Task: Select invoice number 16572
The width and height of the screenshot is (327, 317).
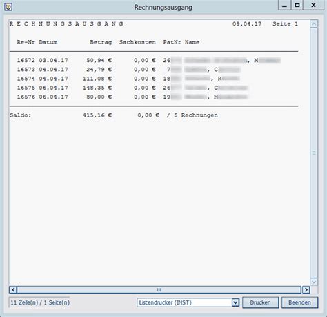Action: [x=26, y=61]
